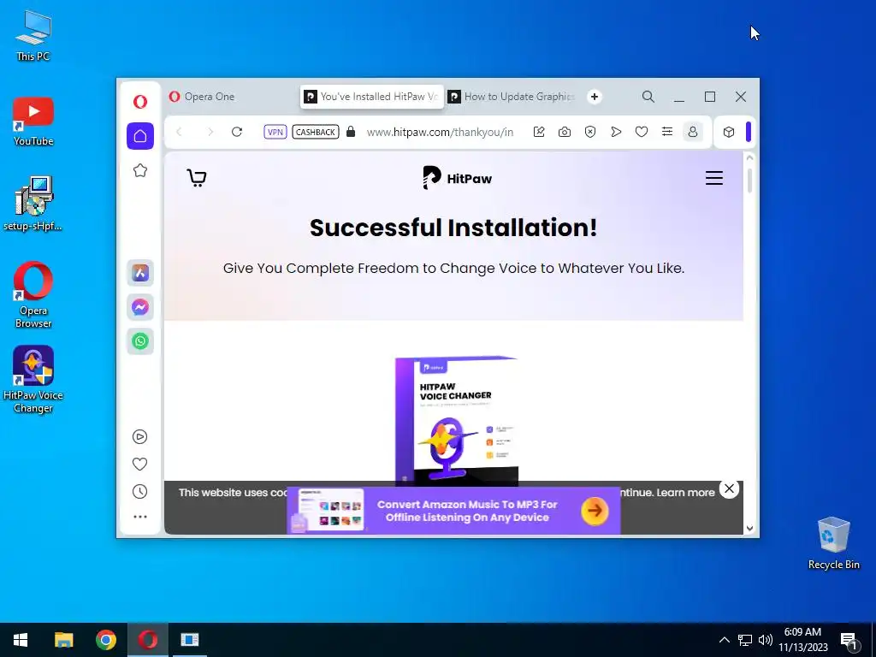
Task: Select This PC desktop icon
Action: [x=33, y=36]
